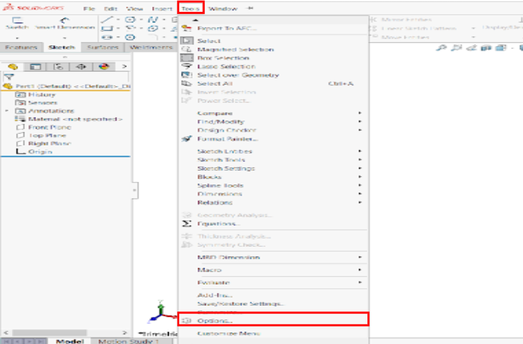Image resolution: width=523 pixels, height=344 pixels.
Task: Enable Box Selection mode
Action: click(223, 58)
